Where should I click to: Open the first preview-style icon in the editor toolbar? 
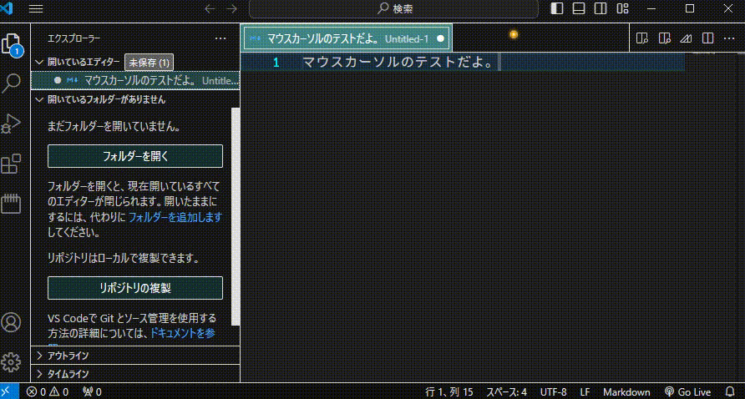(x=642, y=38)
